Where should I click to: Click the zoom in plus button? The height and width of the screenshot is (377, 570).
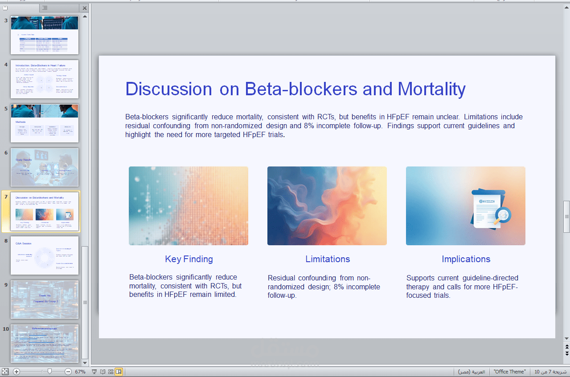[16, 371]
